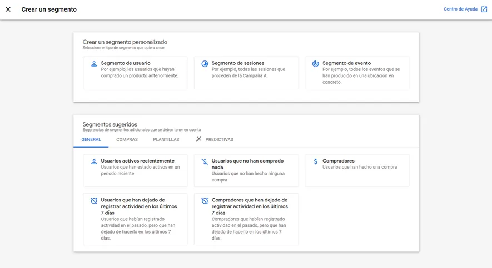This screenshot has height=268, width=492.
Task: Select the Segmento de evento card
Action: (x=357, y=73)
